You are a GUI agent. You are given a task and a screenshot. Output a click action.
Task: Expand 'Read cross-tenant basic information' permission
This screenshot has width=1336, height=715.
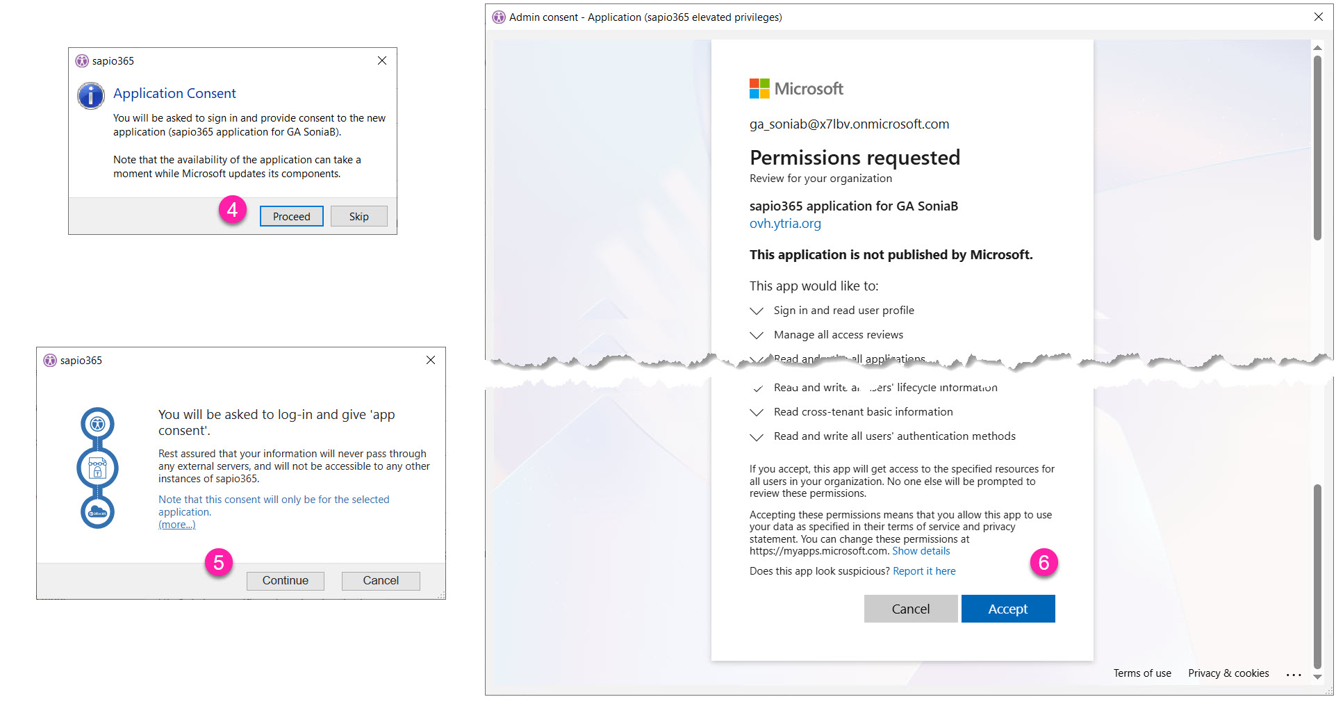(x=757, y=413)
